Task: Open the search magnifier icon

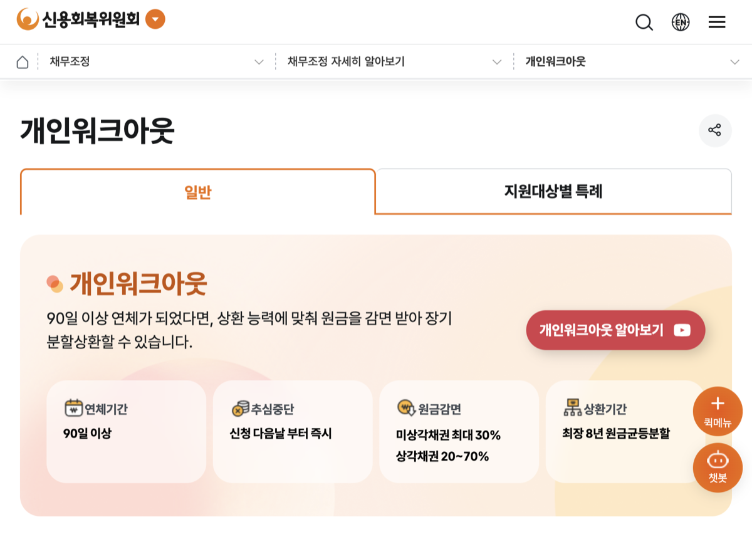Action: pos(644,23)
